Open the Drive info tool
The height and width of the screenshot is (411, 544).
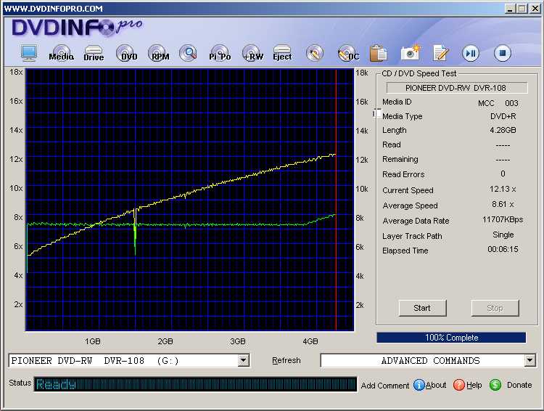(x=94, y=54)
